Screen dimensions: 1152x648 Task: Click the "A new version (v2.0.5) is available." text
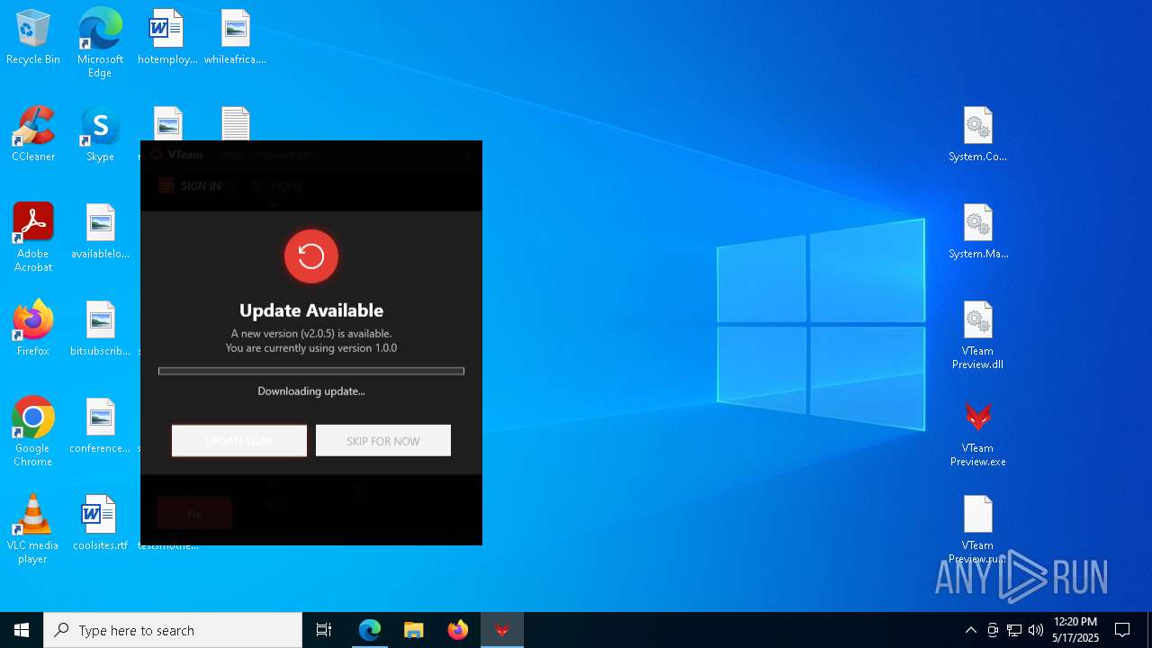tap(311, 334)
